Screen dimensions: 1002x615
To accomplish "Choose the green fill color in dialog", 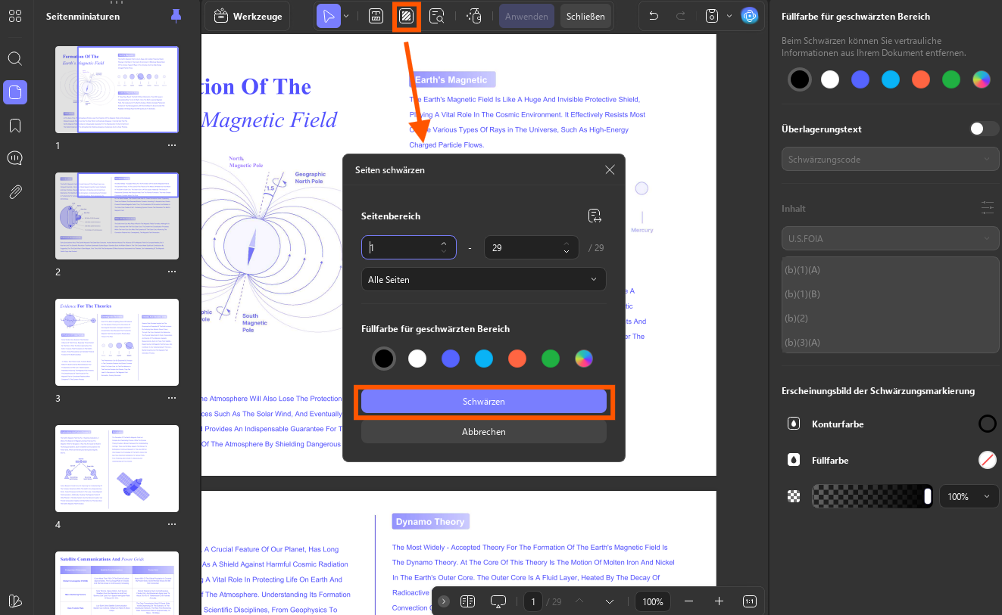I will pyautogui.click(x=551, y=359).
